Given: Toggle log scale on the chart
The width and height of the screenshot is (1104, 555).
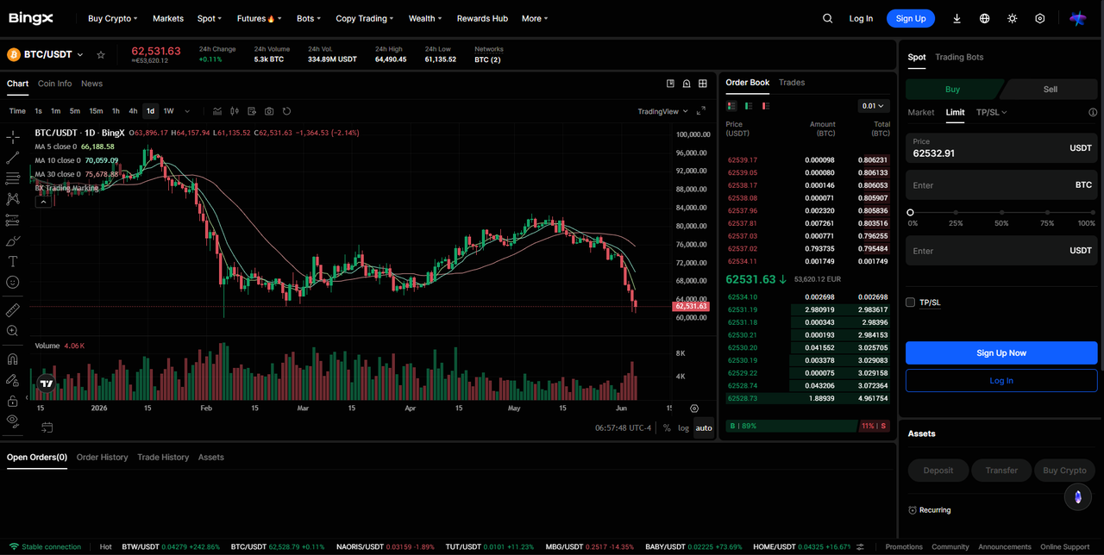Looking at the screenshot, I should [683, 428].
